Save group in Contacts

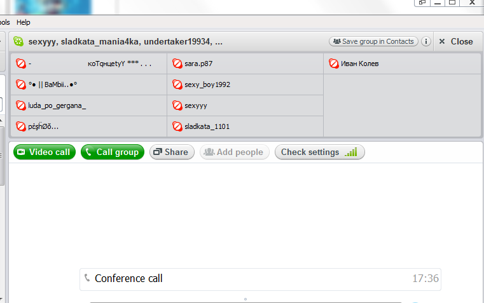click(x=373, y=41)
